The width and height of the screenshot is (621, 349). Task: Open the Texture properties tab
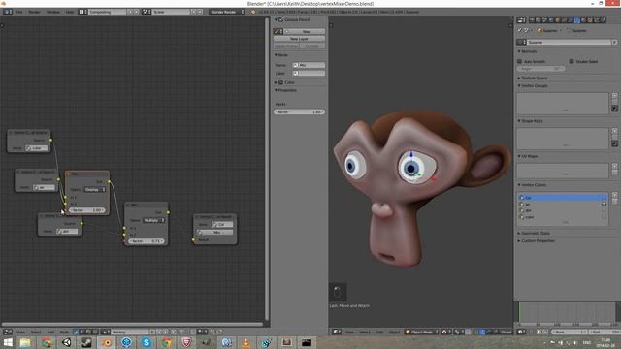590,19
